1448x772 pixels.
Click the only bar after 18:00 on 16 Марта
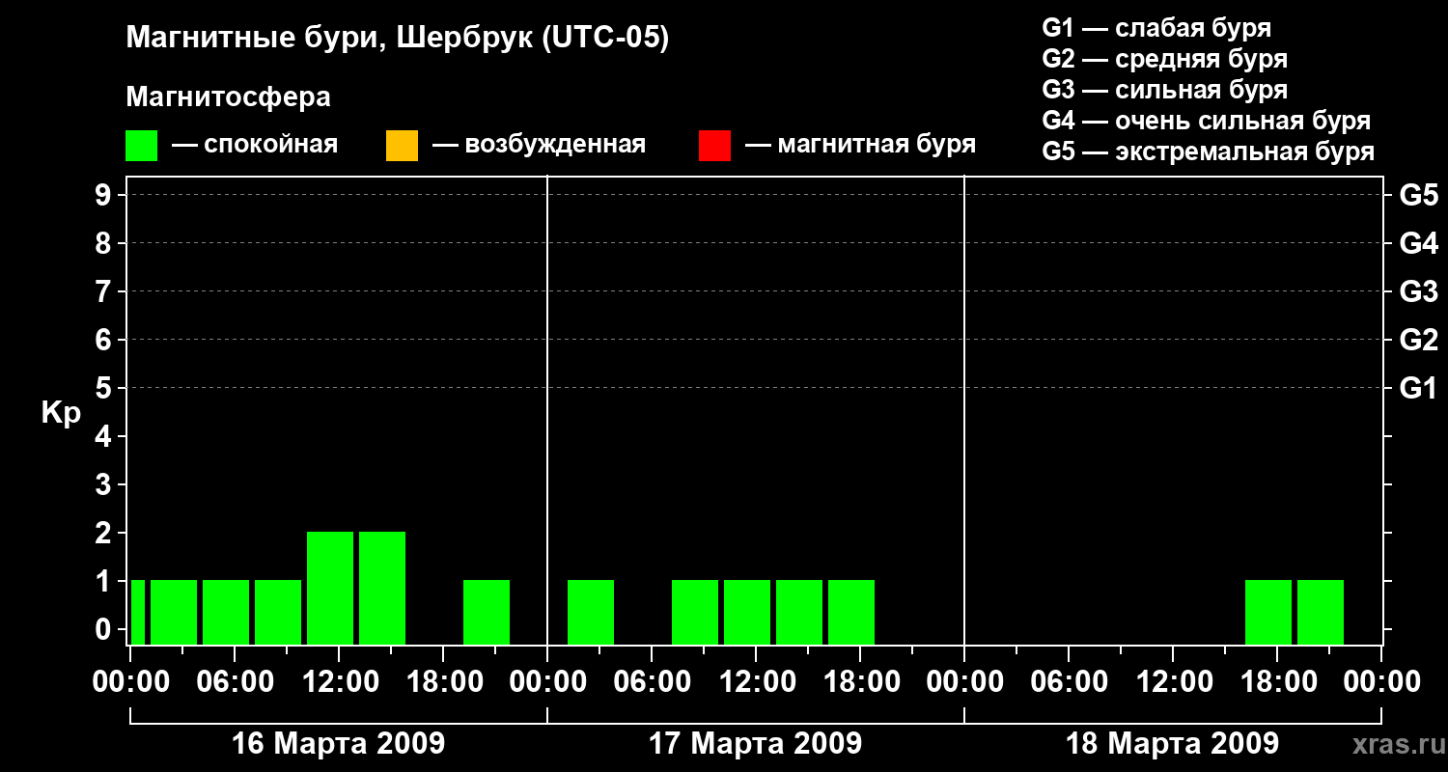click(487, 612)
